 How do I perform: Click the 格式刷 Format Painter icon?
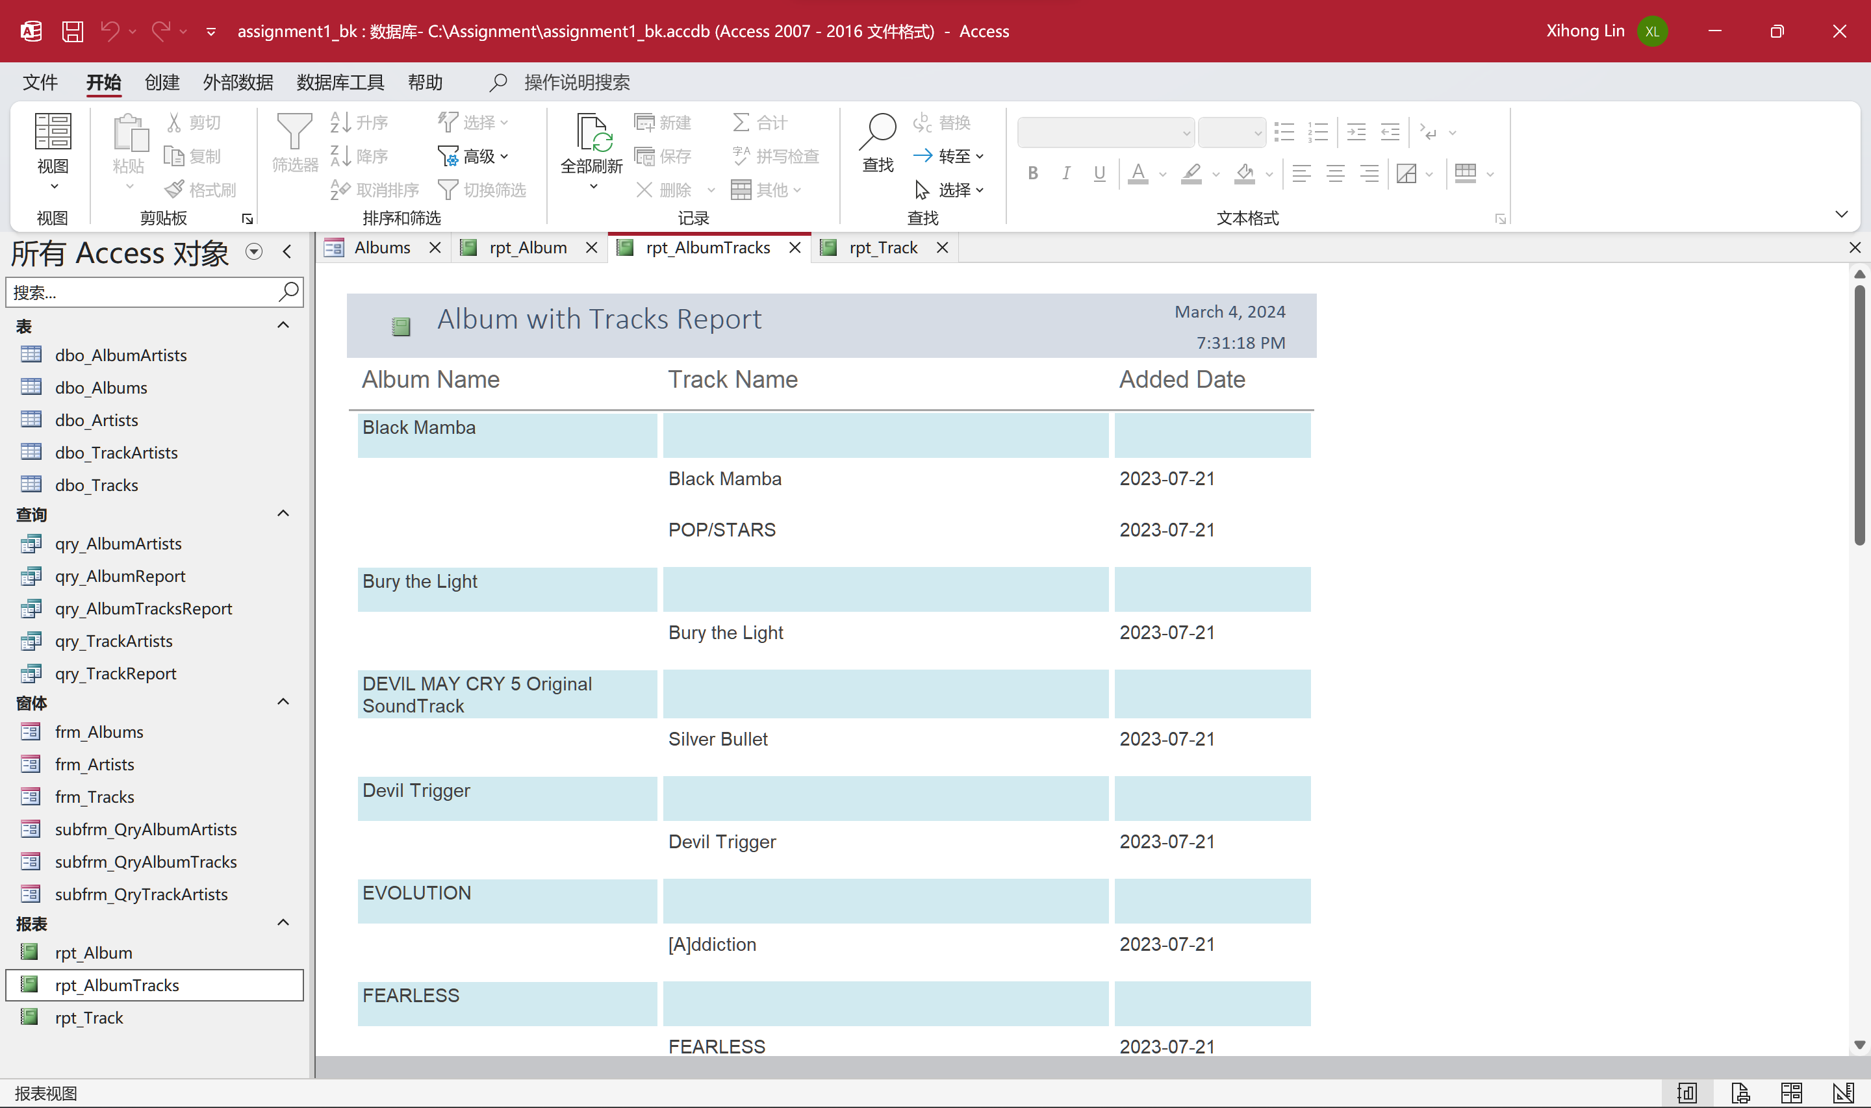click(x=174, y=190)
